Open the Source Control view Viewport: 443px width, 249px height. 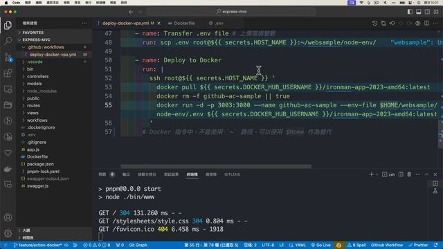8,57
